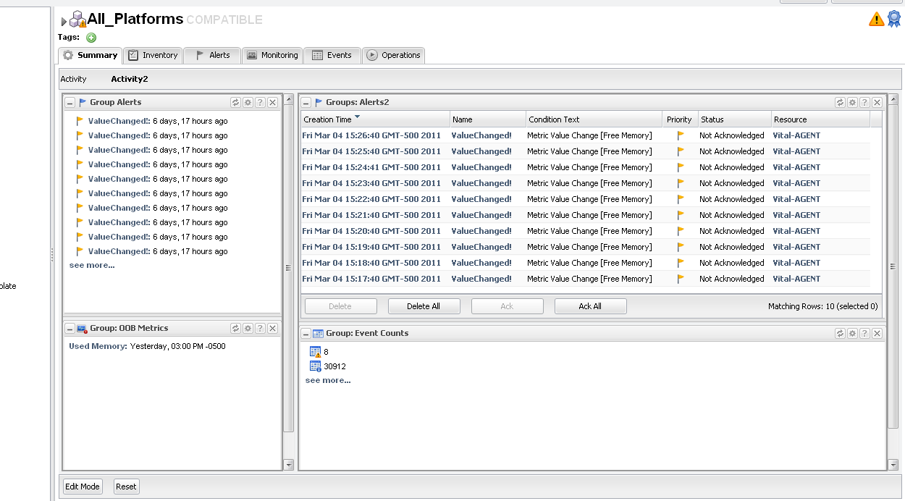Collapse the Group: OOB Metrics portlet
Viewport: 905px width, 501px height.
pyautogui.click(x=70, y=329)
